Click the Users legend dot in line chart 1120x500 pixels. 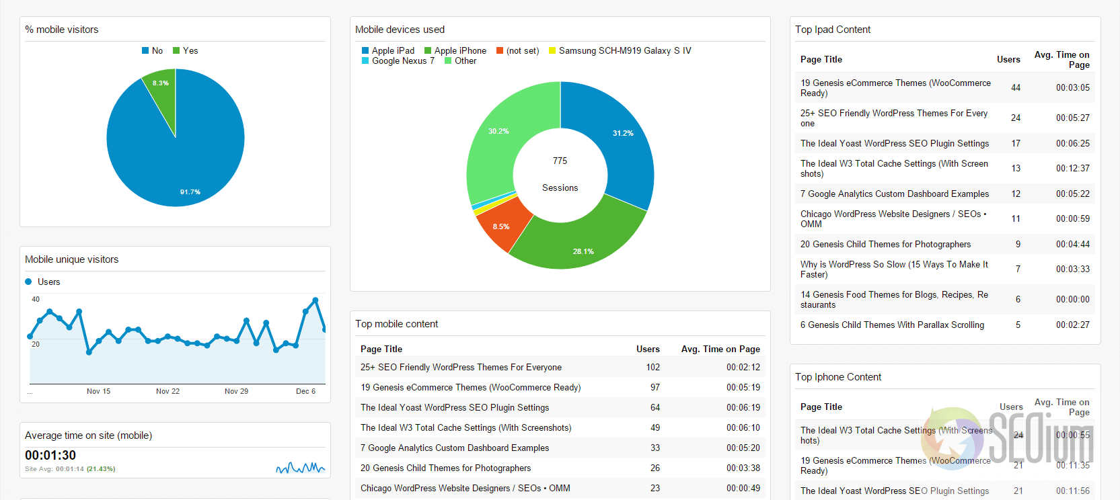pos(28,282)
